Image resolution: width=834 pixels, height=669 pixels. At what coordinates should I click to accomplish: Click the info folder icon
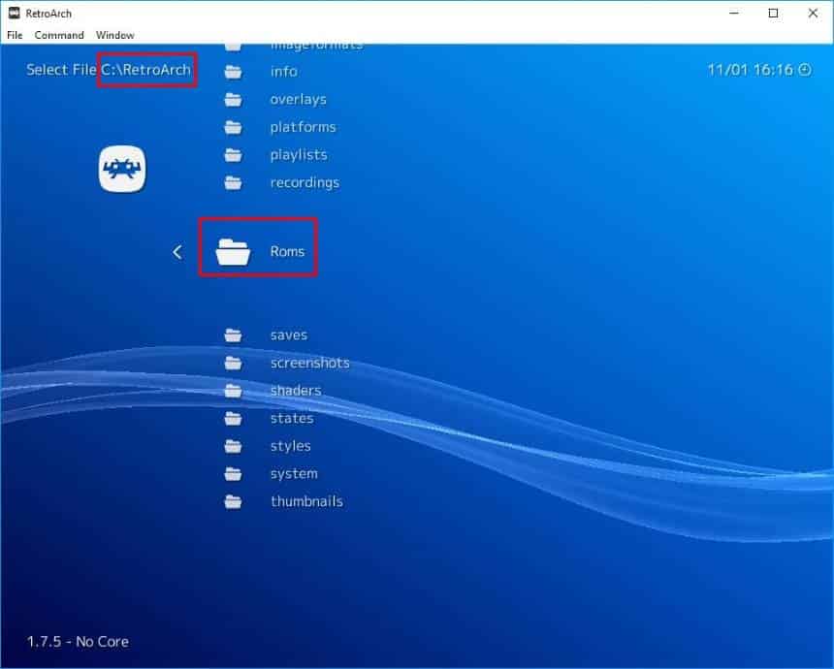point(233,72)
